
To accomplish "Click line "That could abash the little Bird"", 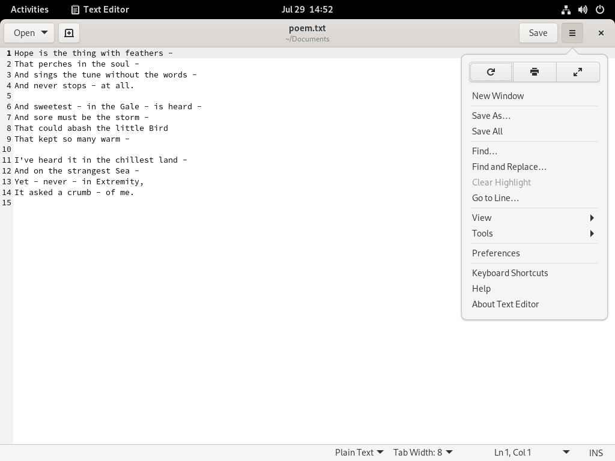I will (91, 128).
